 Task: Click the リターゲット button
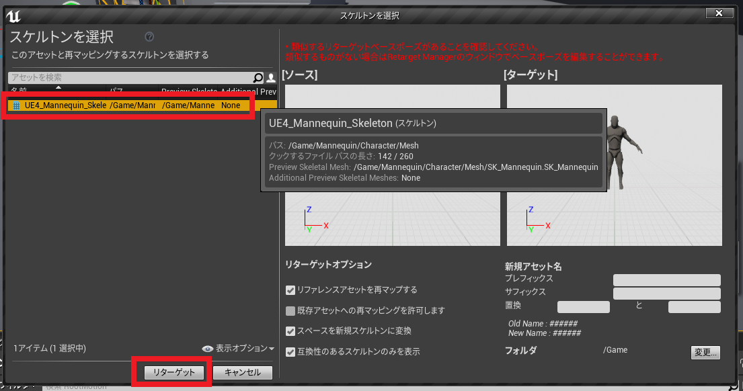(174, 373)
